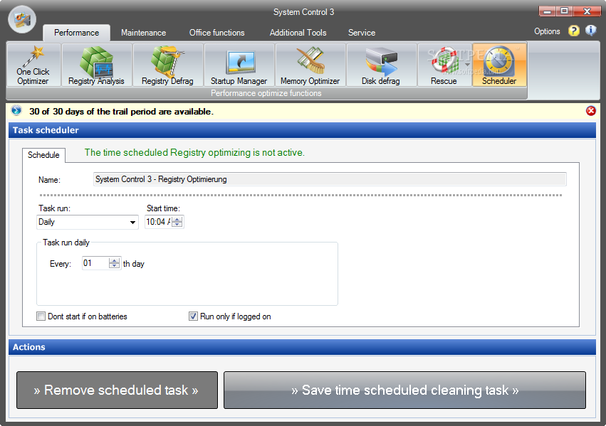Open the Rescue function

(444, 65)
